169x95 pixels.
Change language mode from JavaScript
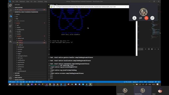coord(151,82)
